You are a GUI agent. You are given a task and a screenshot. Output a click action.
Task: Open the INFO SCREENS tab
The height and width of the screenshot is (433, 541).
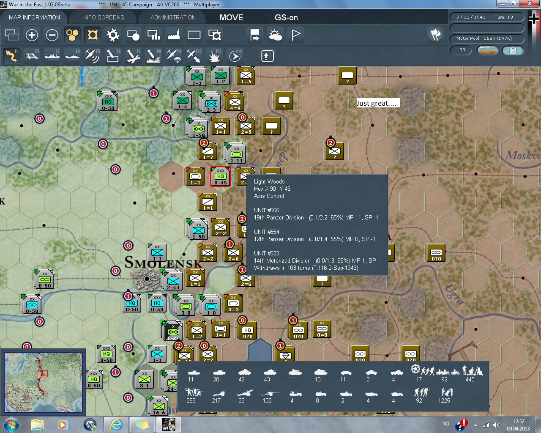point(104,17)
